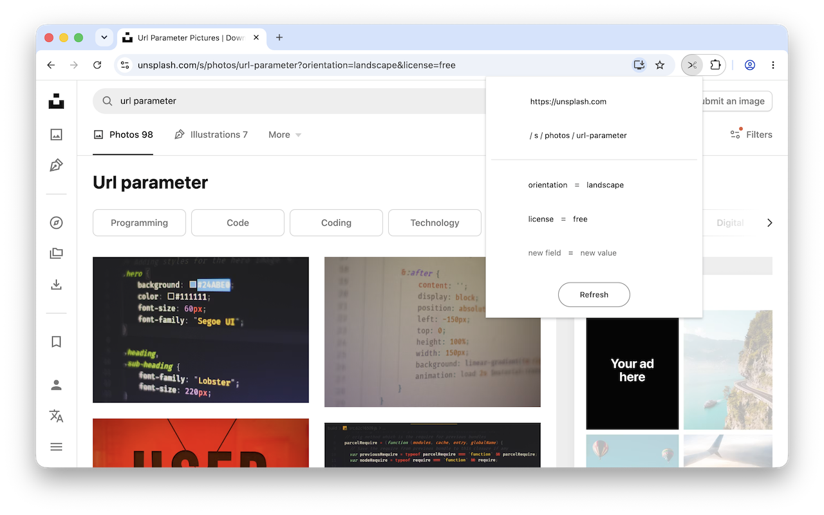Open the Collections icon in sidebar

(57, 254)
